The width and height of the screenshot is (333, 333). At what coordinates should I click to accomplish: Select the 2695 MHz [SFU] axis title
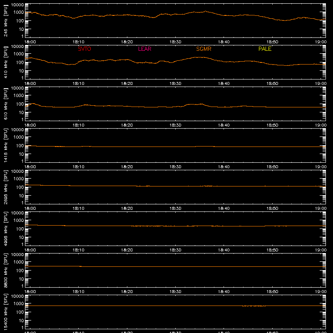6,187
